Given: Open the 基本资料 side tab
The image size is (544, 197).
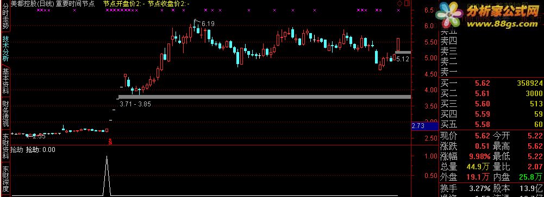Looking at the screenshot, I should [5, 81].
